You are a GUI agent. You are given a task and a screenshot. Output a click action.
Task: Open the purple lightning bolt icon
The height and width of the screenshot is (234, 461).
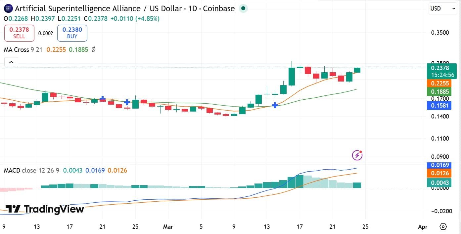(x=357, y=155)
